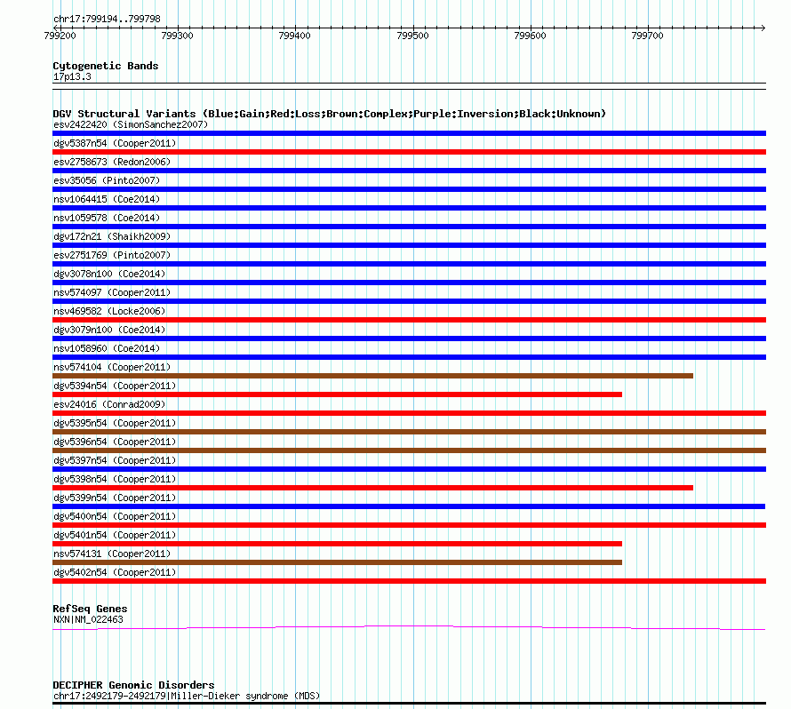Open the RefSeq Genes track title
The width and height of the screenshot is (791, 709).
90,609
